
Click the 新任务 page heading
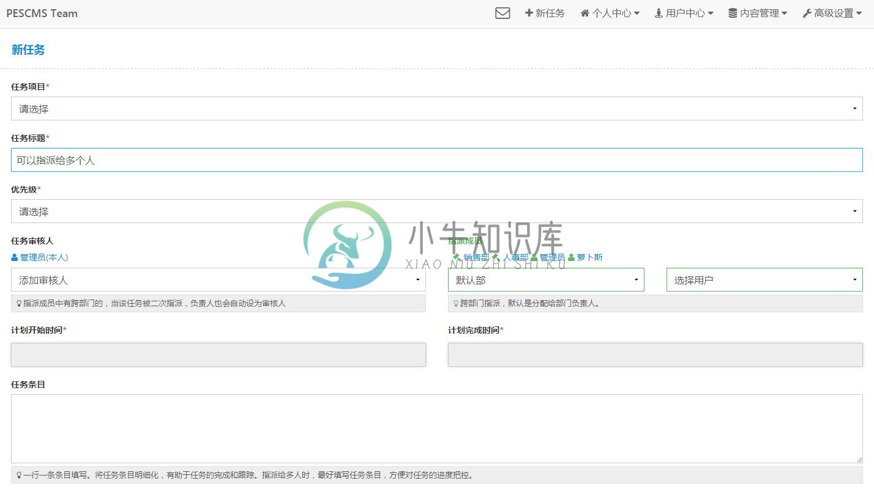pyautogui.click(x=28, y=50)
